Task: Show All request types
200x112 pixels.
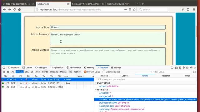Action: tap(13, 72)
